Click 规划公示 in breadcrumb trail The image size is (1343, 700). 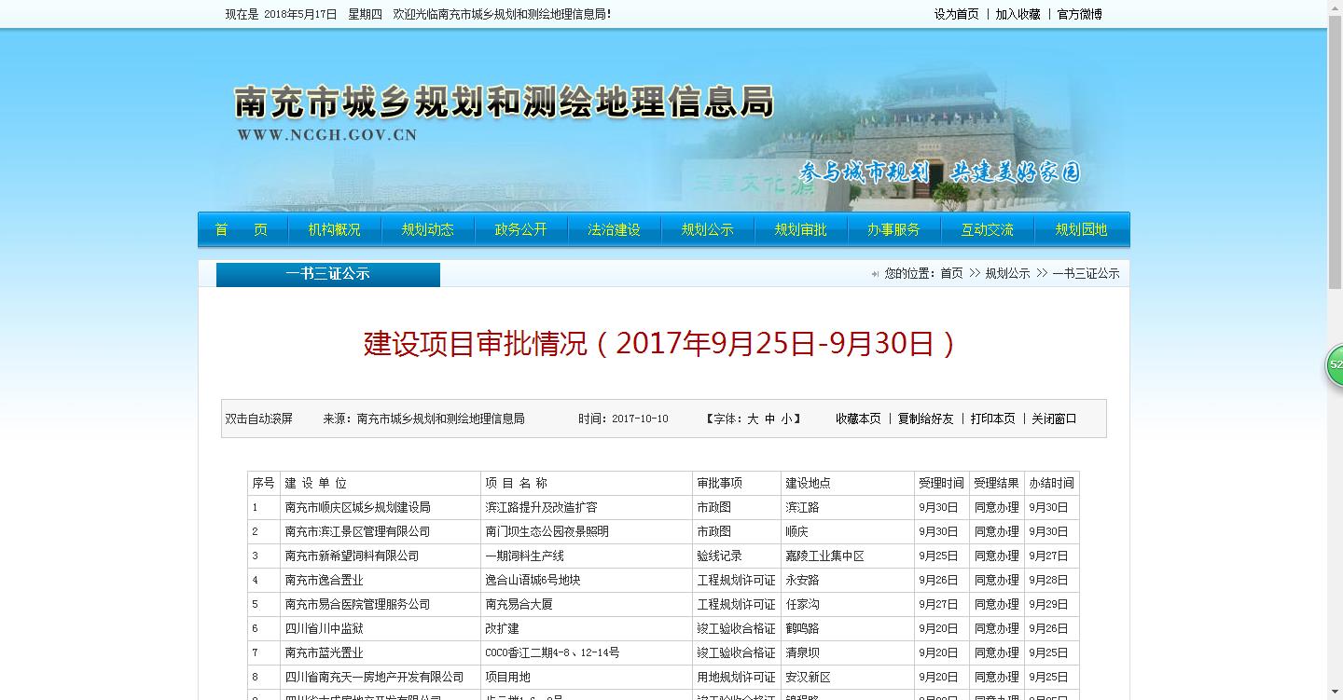click(x=1007, y=273)
